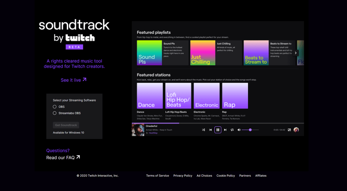Click the soundtrack by Twitch logo
Image resolution: width=347 pixels, height=191 pixels.
[74, 31]
